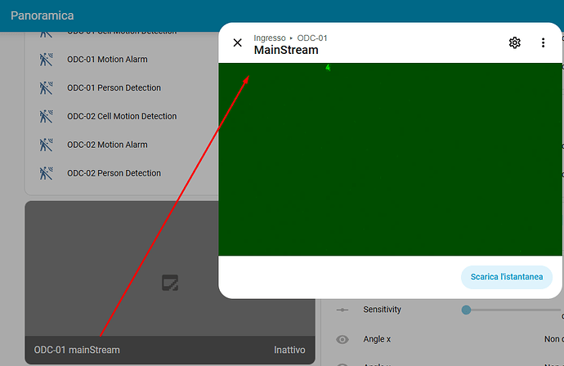
Task: Click the Panoramica header title
Action: [x=42, y=16]
